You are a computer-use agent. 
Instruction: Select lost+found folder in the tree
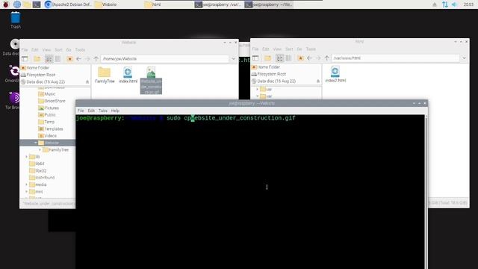[x=42, y=178]
